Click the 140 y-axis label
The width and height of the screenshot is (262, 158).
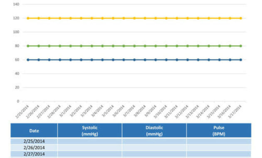(x=16, y=4)
